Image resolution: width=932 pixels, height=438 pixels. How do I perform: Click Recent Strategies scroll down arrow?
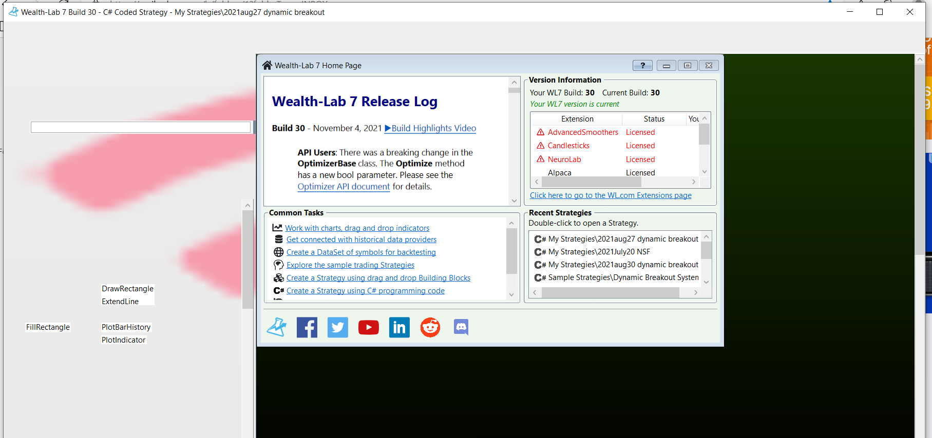[706, 282]
